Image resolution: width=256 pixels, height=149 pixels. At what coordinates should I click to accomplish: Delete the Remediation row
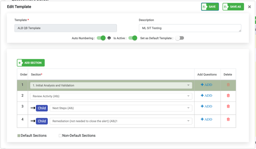(228, 119)
